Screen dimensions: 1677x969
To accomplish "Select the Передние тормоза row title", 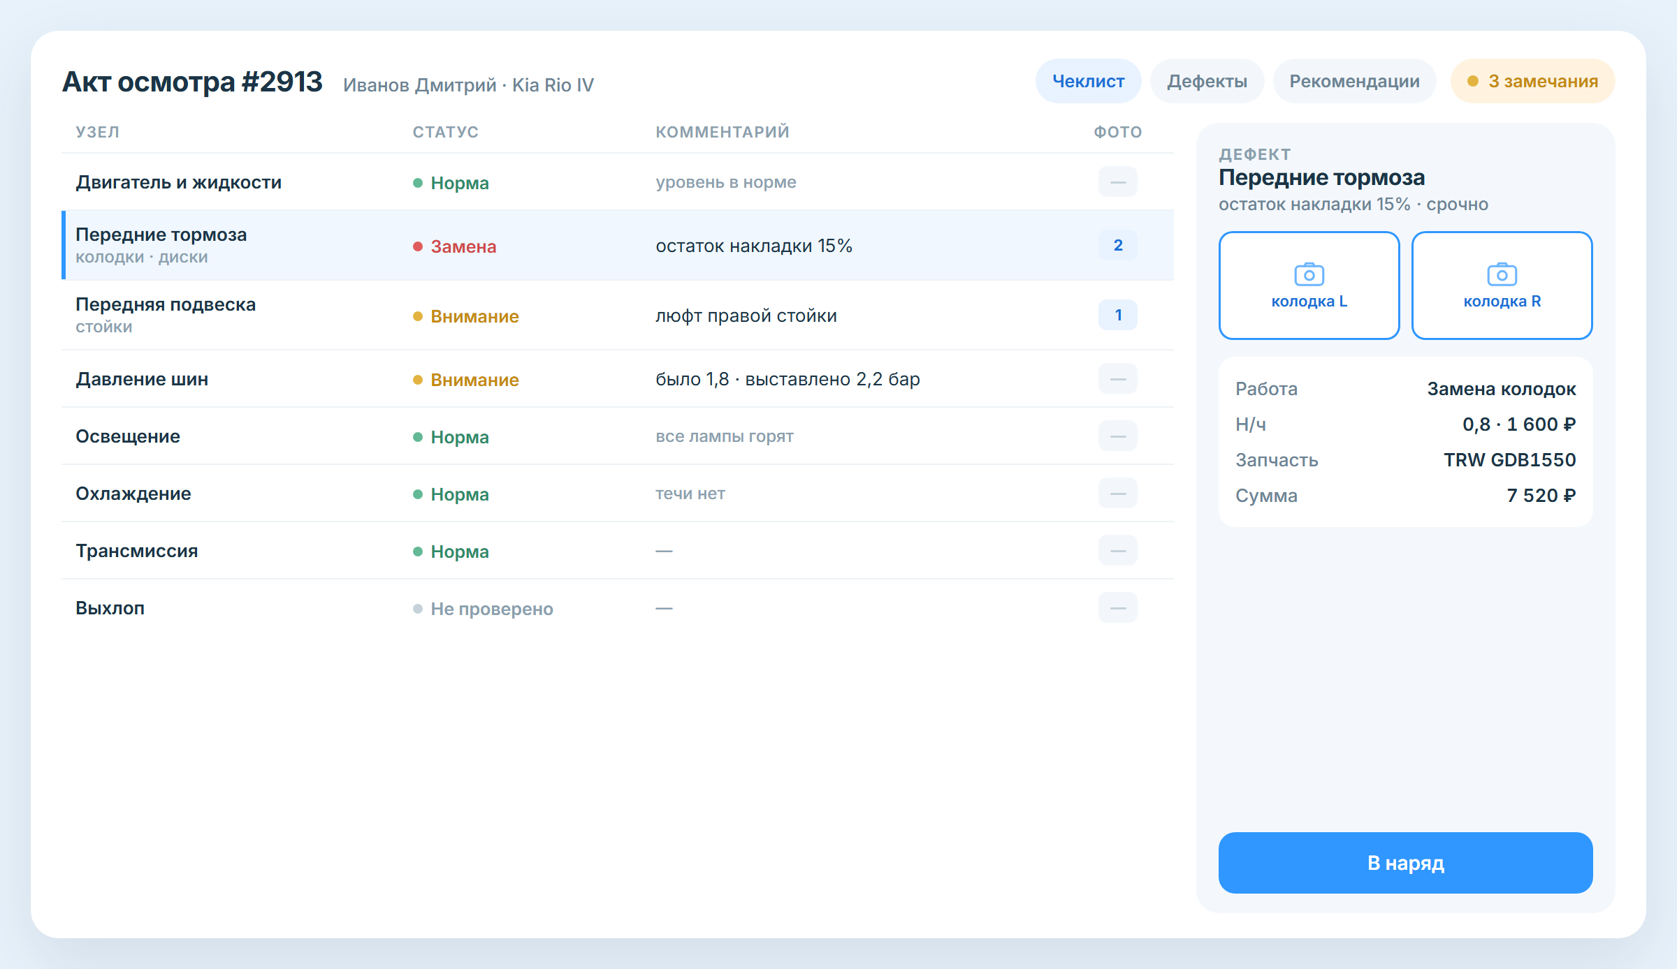I will click(x=161, y=235).
